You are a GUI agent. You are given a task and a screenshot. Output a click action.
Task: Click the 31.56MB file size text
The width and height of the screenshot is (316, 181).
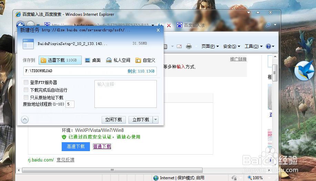[x=140, y=43]
